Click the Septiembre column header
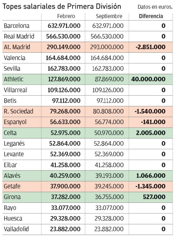The height and width of the screenshot is (236, 175). pos(109,16)
